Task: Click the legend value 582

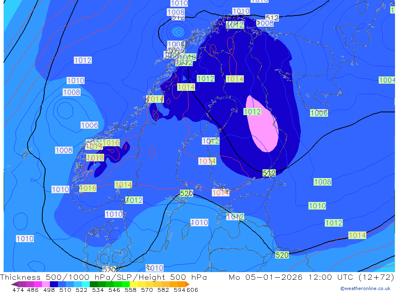Action: click(x=163, y=290)
